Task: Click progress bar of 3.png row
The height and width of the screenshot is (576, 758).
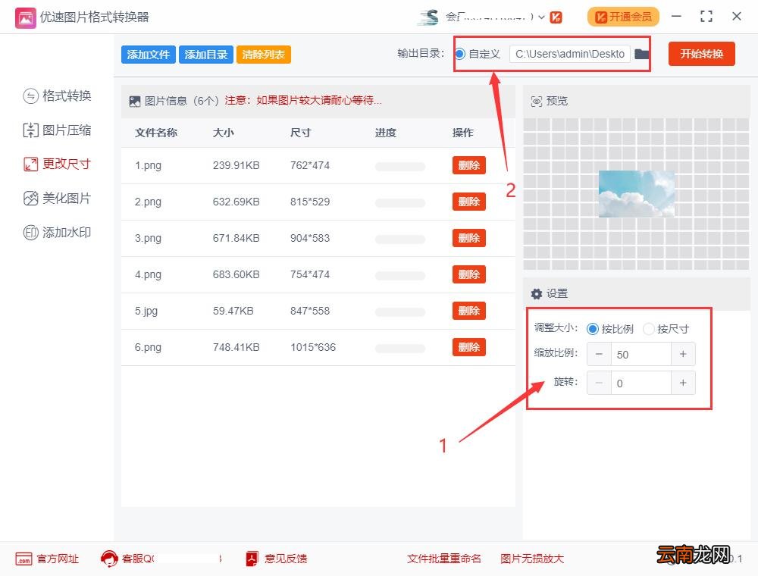Action: click(x=399, y=239)
